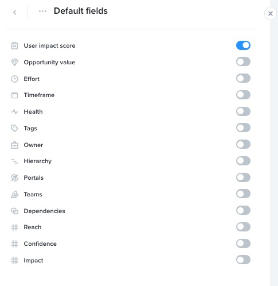Select the Reach field label
278x286 pixels.
click(x=33, y=227)
